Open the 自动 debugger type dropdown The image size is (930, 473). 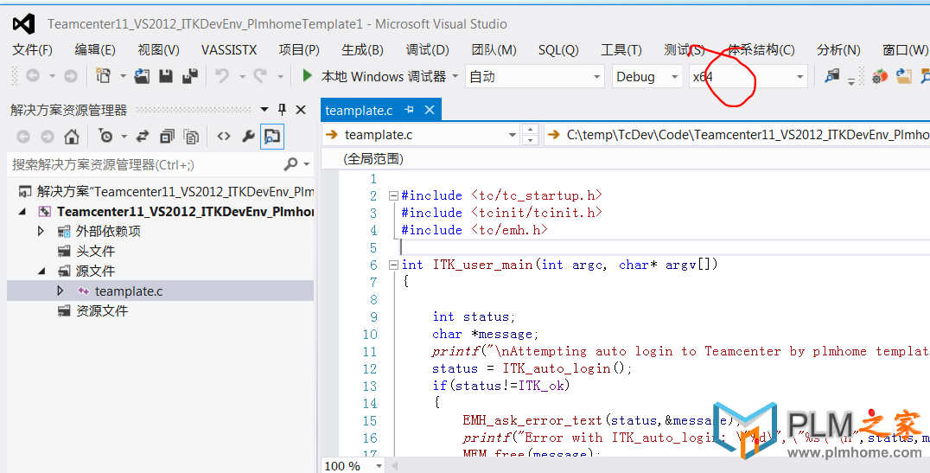[x=536, y=77]
